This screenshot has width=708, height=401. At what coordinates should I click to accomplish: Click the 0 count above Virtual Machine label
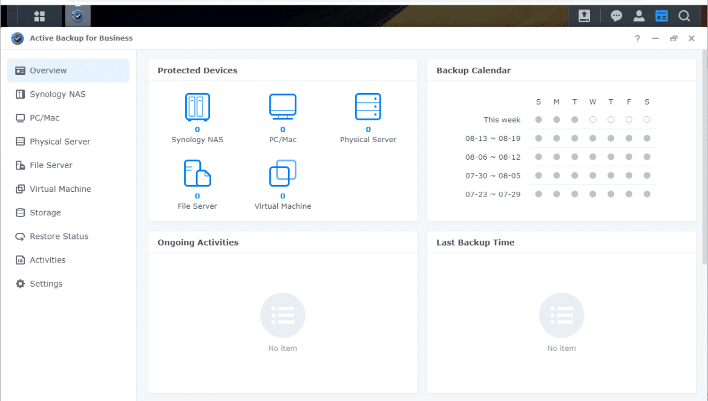283,196
